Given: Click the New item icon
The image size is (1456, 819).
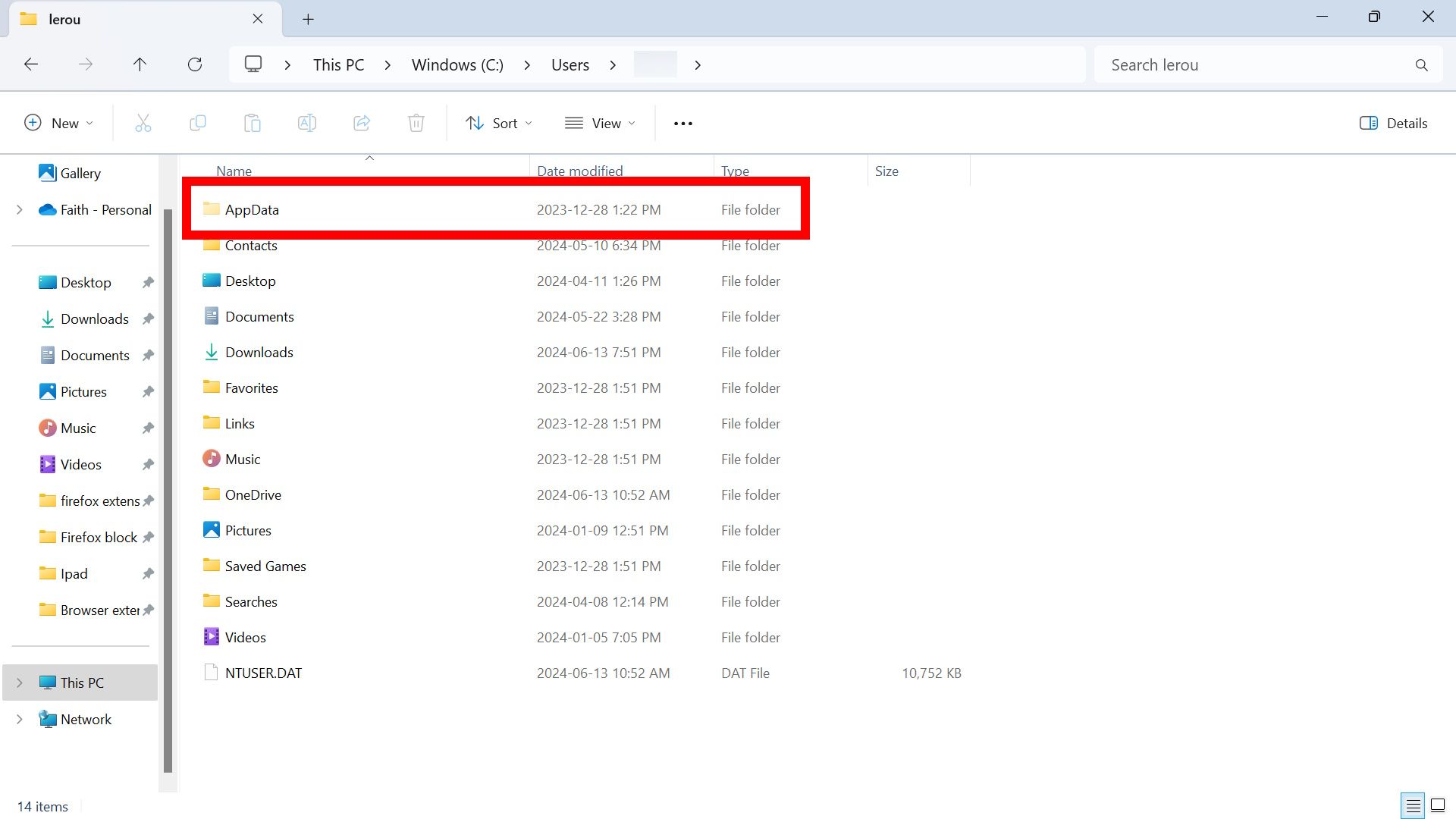Looking at the screenshot, I should tap(33, 123).
